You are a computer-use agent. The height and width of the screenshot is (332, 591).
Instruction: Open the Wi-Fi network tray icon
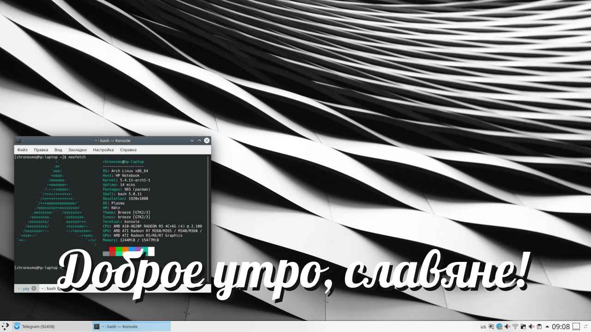pos(515,326)
